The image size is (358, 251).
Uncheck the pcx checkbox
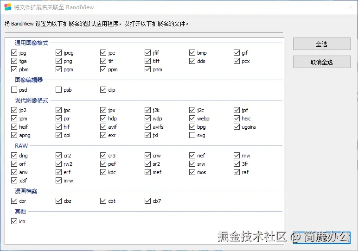click(237, 61)
